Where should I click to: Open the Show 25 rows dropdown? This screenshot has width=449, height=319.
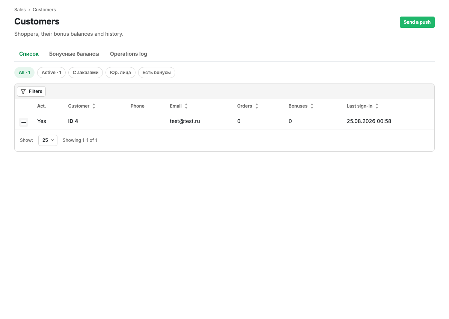click(48, 140)
